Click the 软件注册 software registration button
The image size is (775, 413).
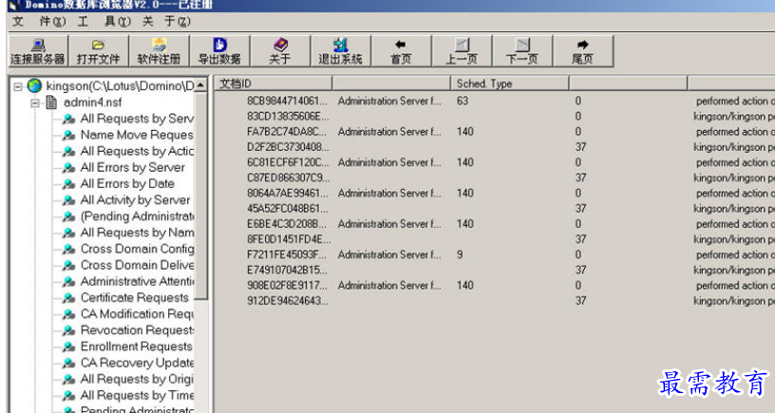point(159,51)
